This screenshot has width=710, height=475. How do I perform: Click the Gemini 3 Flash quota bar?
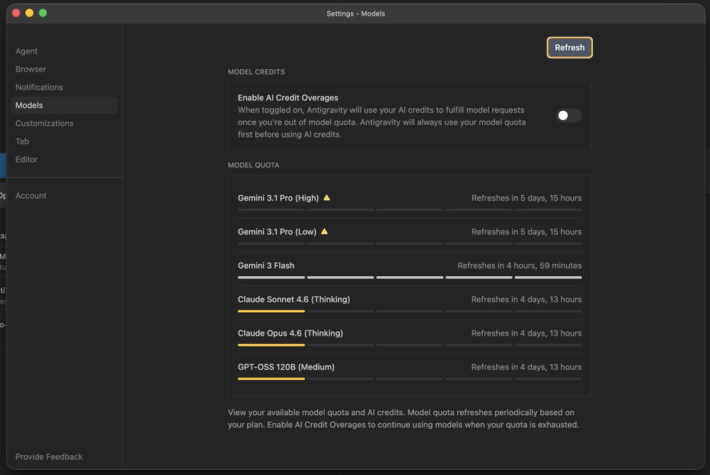[x=409, y=277]
